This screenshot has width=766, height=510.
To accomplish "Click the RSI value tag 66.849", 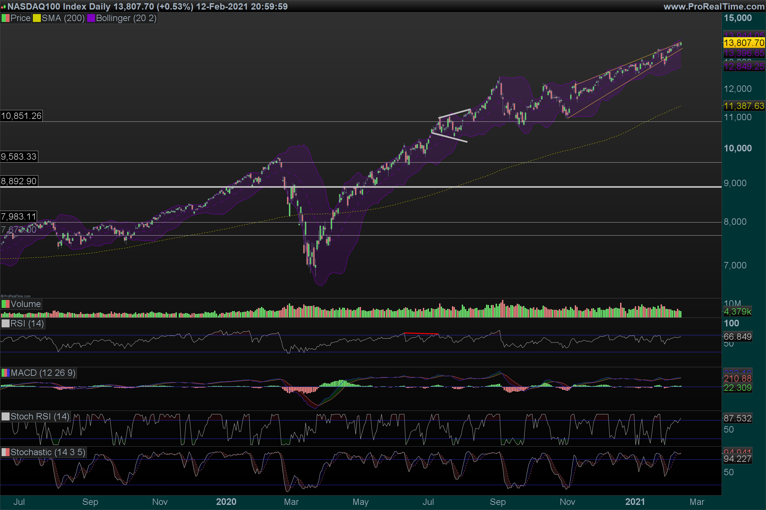I will (738, 337).
